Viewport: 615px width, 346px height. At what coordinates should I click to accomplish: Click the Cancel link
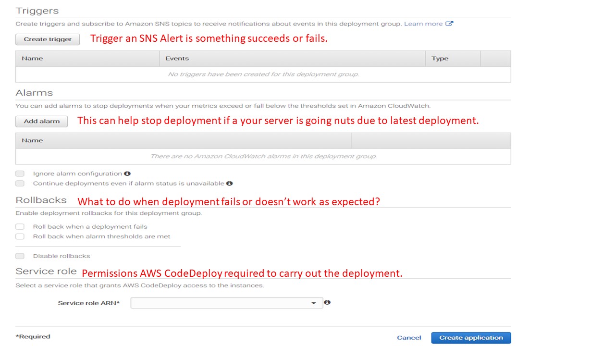click(409, 338)
